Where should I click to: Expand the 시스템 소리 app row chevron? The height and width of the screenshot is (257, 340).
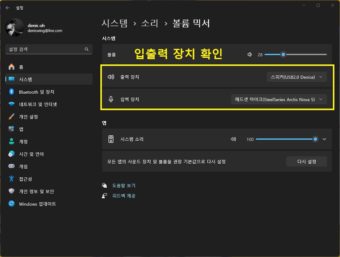pos(324,139)
